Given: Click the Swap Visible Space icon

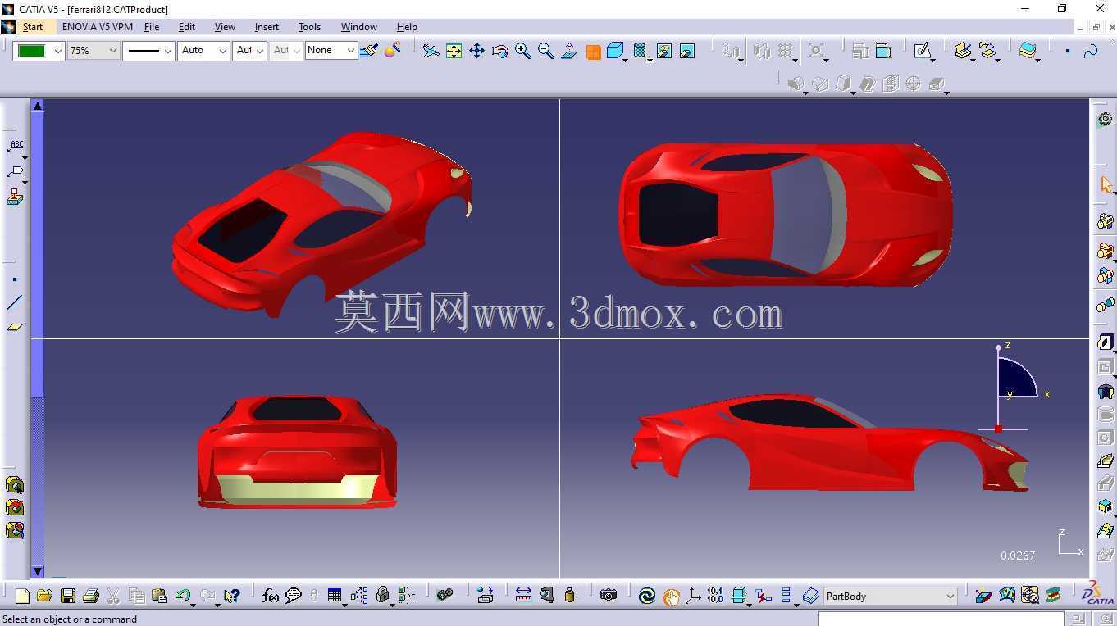Looking at the screenshot, I should pos(686,51).
